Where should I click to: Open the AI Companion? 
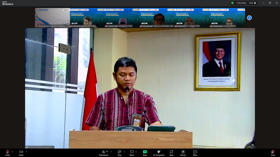click(x=159, y=152)
